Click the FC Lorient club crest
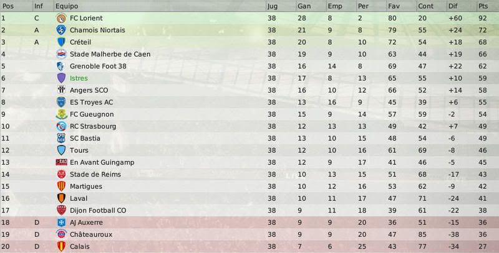The height and width of the screenshot is (253, 499). 61,18
